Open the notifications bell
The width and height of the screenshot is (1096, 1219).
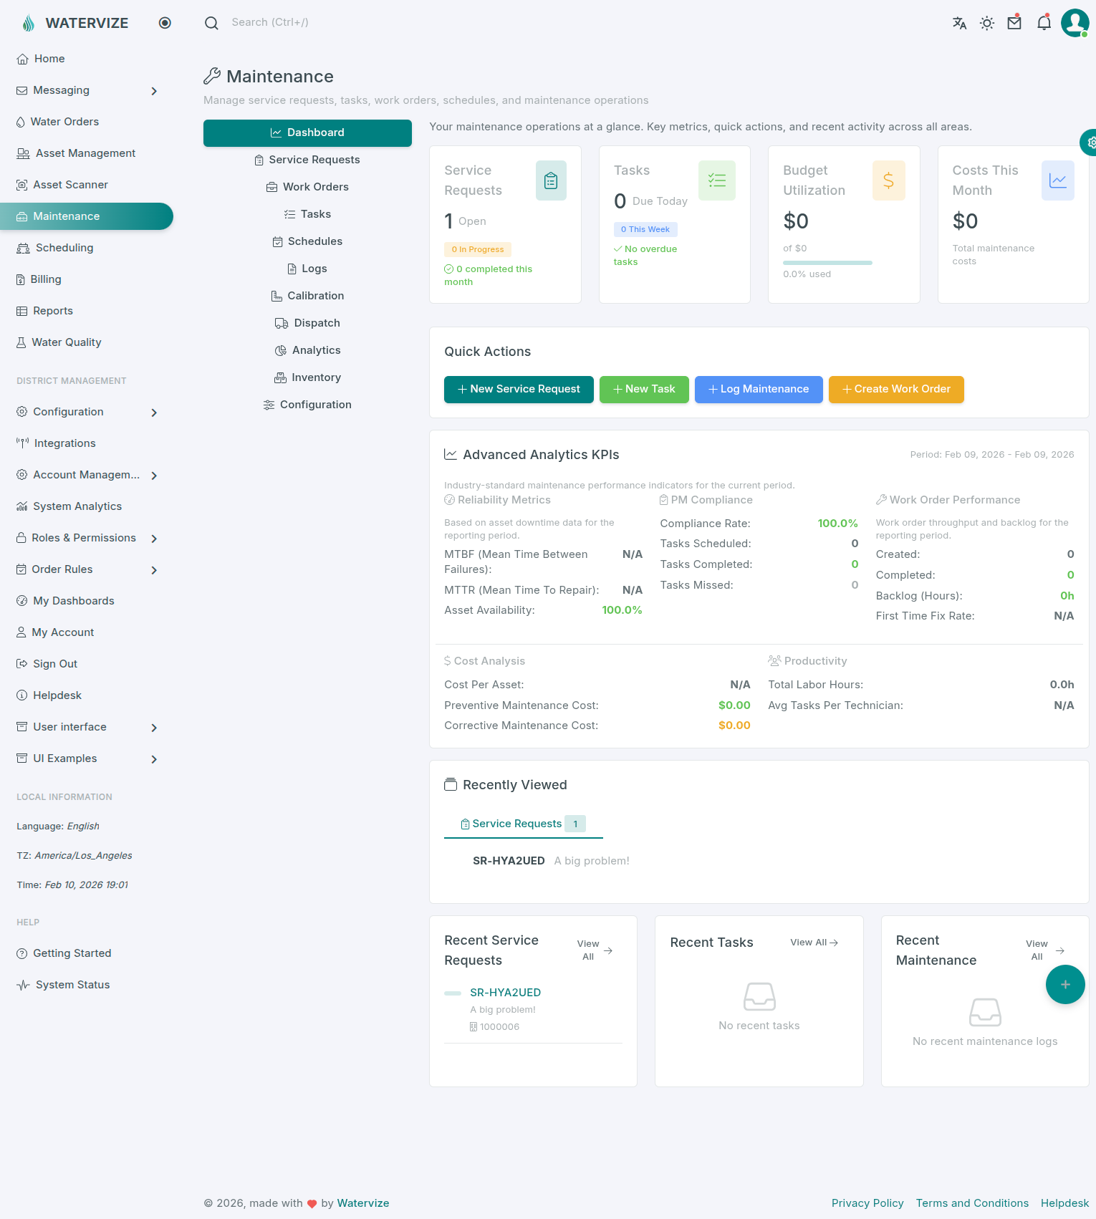point(1044,23)
